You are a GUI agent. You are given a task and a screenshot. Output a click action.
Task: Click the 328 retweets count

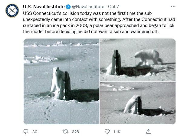[75, 132]
